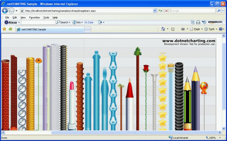
Task: Click the horizontal scrollbar left arrow
Action: pyautogui.click(x=3, y=132)
